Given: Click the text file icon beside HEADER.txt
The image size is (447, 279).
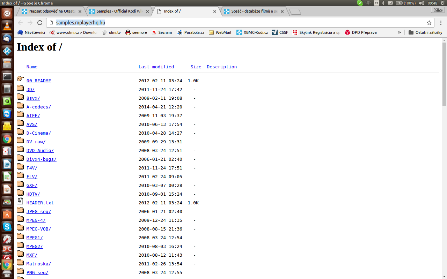Looking at the screenshot, I should coord(20,201).
